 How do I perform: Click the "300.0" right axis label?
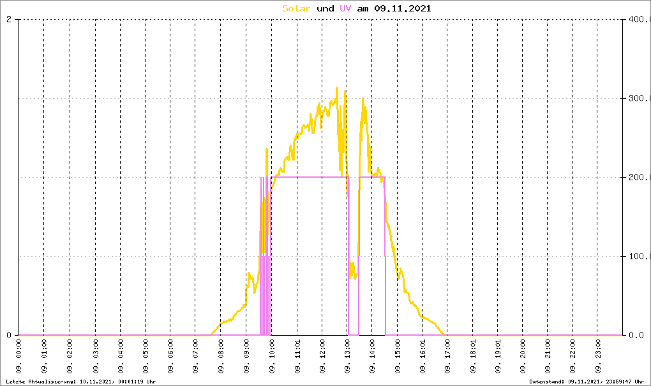click(x=640, y=98)
